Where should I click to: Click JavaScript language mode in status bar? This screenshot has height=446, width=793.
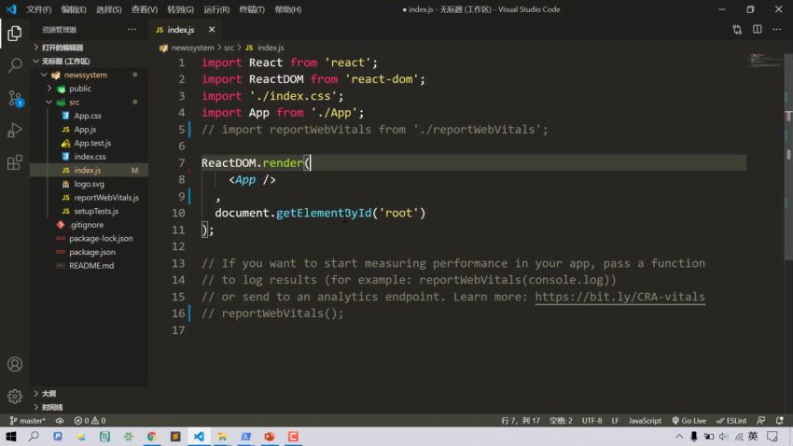[645, 421]
